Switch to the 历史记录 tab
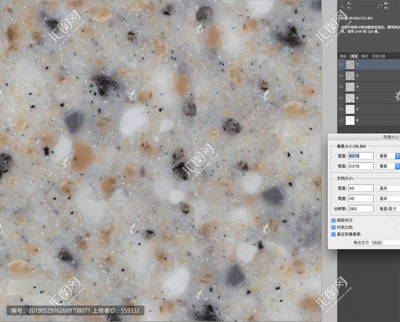This screenshot has width=400, height=322. point(379,56)
